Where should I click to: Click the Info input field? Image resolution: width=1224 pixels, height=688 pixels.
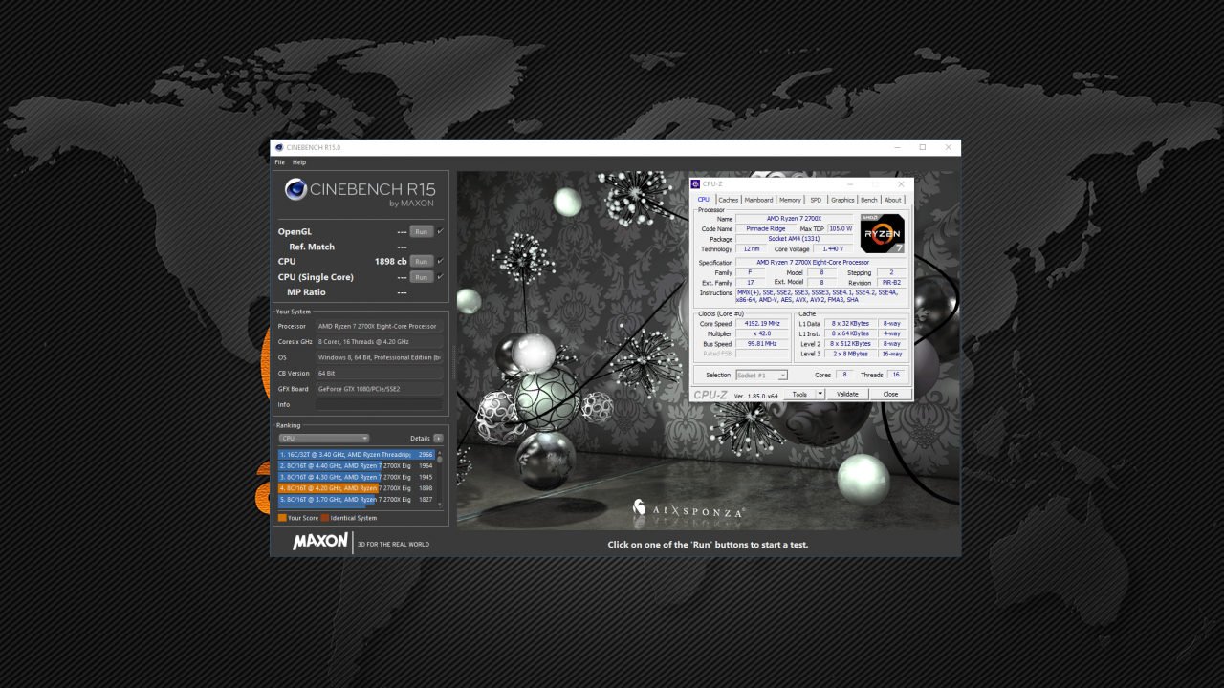pos(379,404)
